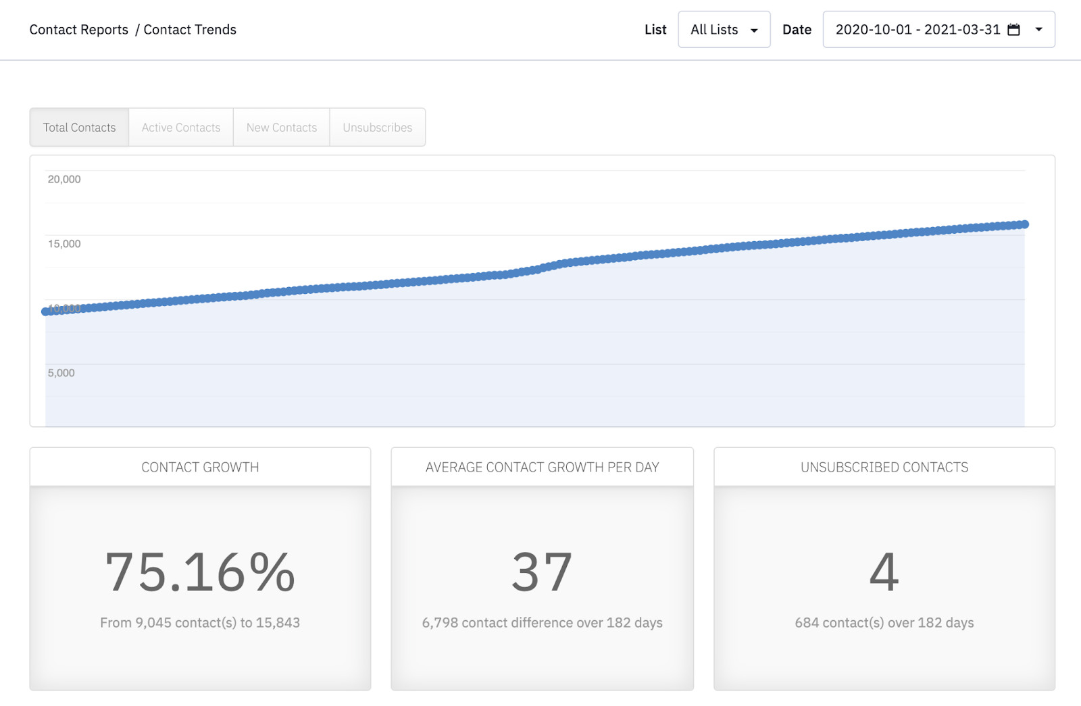The image size is (1081, 706).
Task: Click the 75.16% contact growth value
Action: [200, 572]
